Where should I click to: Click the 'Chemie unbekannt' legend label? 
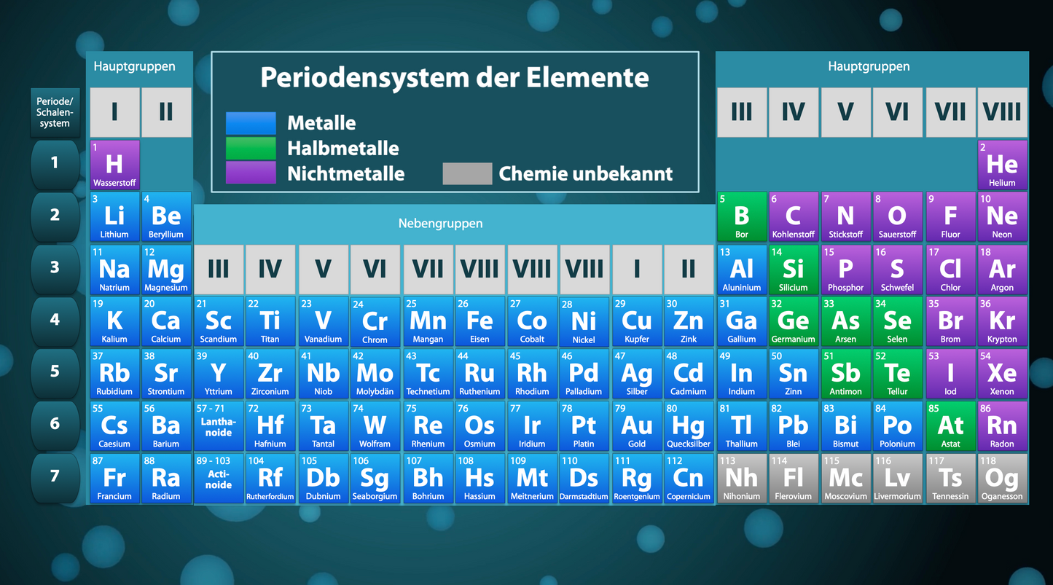586,173
